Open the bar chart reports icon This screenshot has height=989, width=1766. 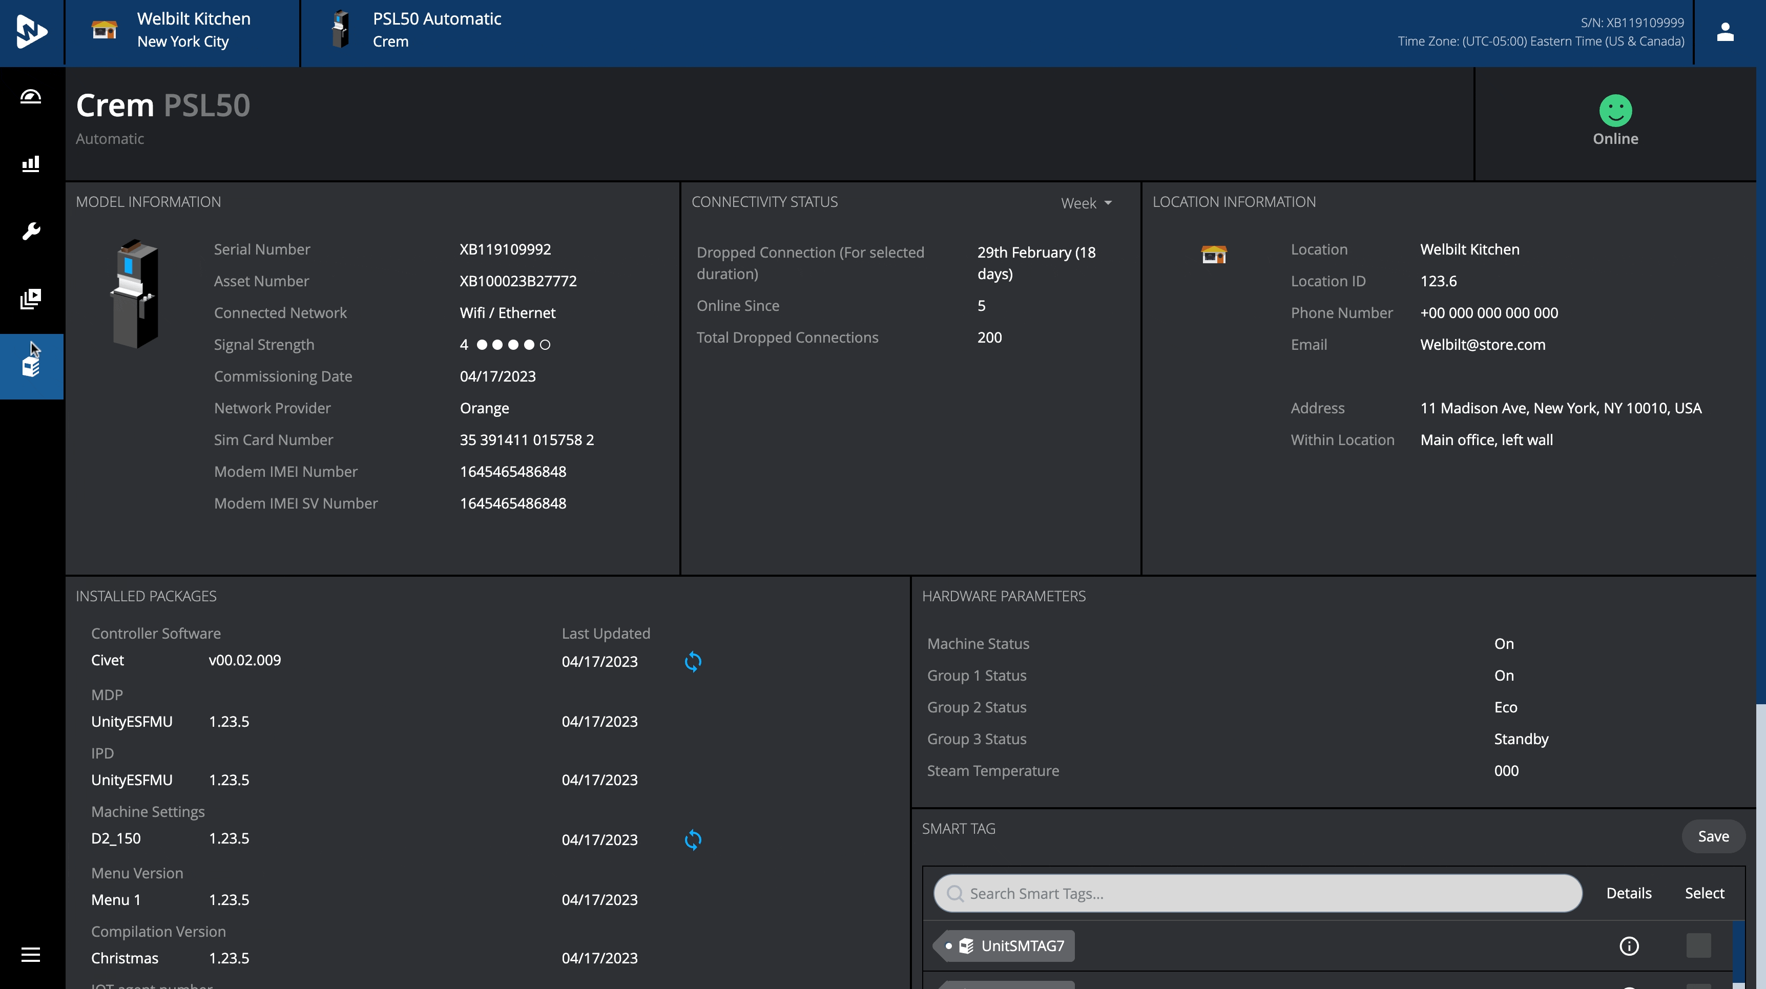coord(31,164)
